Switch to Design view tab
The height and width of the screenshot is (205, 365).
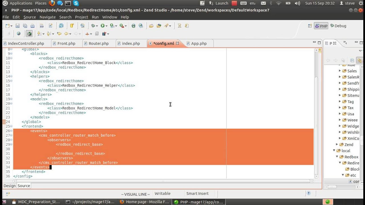(9, 186)
